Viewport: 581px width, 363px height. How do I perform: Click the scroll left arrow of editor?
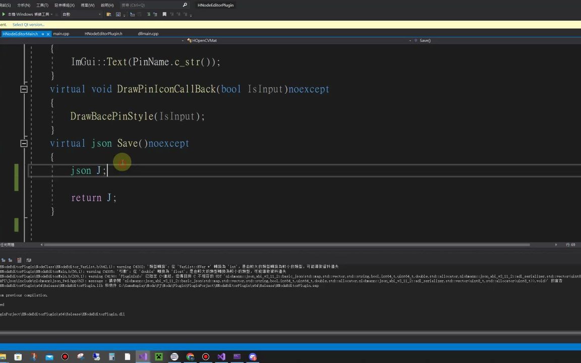[x=41, y=245]
